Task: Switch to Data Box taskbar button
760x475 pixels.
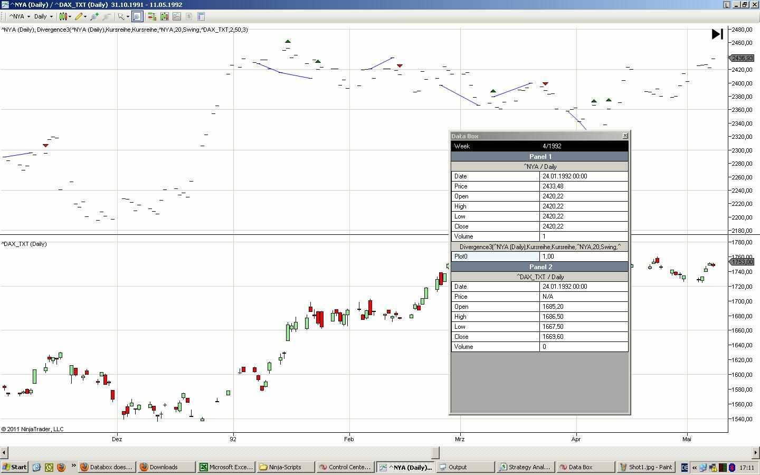Action: [585, 467]
